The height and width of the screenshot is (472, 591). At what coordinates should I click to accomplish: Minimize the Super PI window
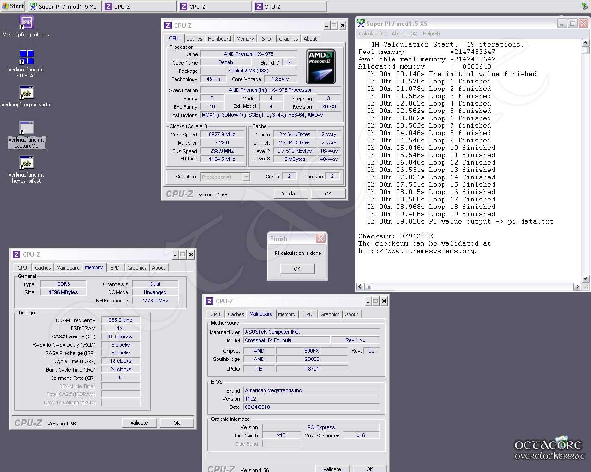click(562, 24)
